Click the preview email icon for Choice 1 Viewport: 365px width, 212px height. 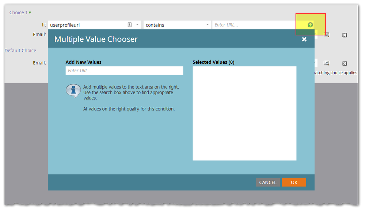(327, 35)
